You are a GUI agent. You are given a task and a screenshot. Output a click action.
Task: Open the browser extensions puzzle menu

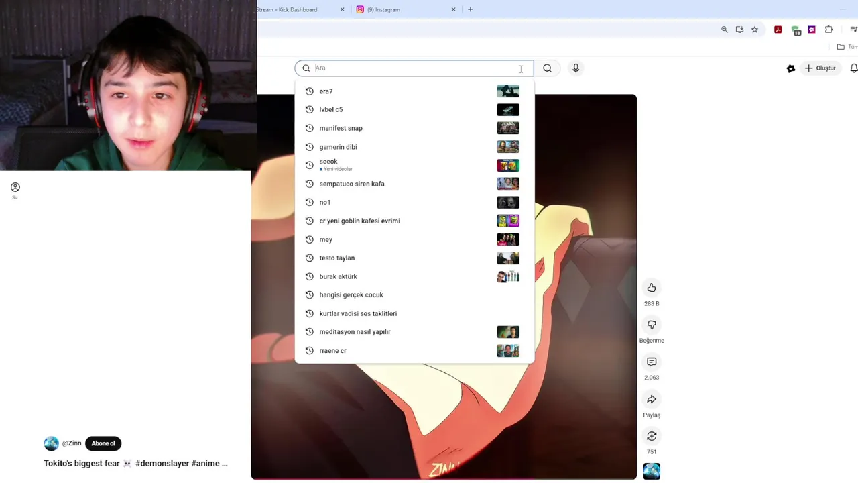[x=829, y=30]
